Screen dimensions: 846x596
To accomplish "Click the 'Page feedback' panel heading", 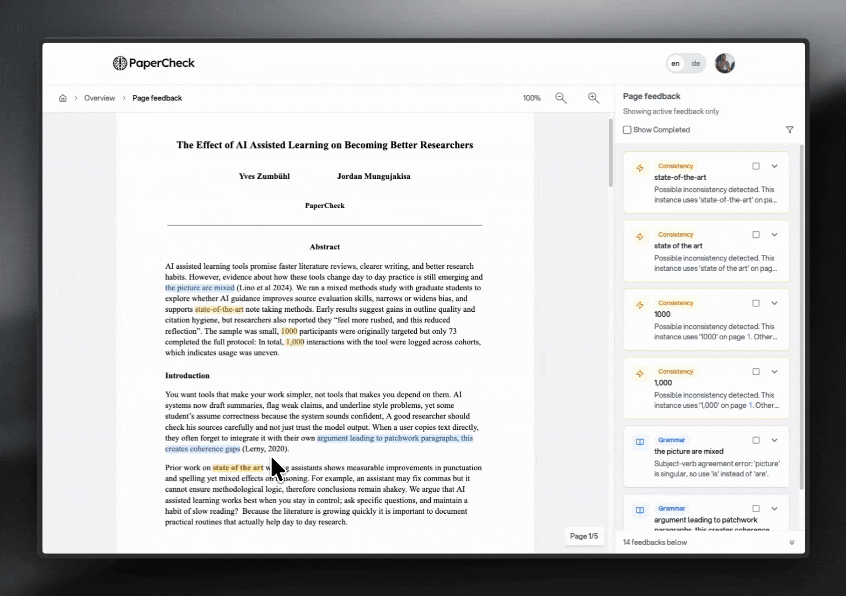I will [x=652, y=96].
